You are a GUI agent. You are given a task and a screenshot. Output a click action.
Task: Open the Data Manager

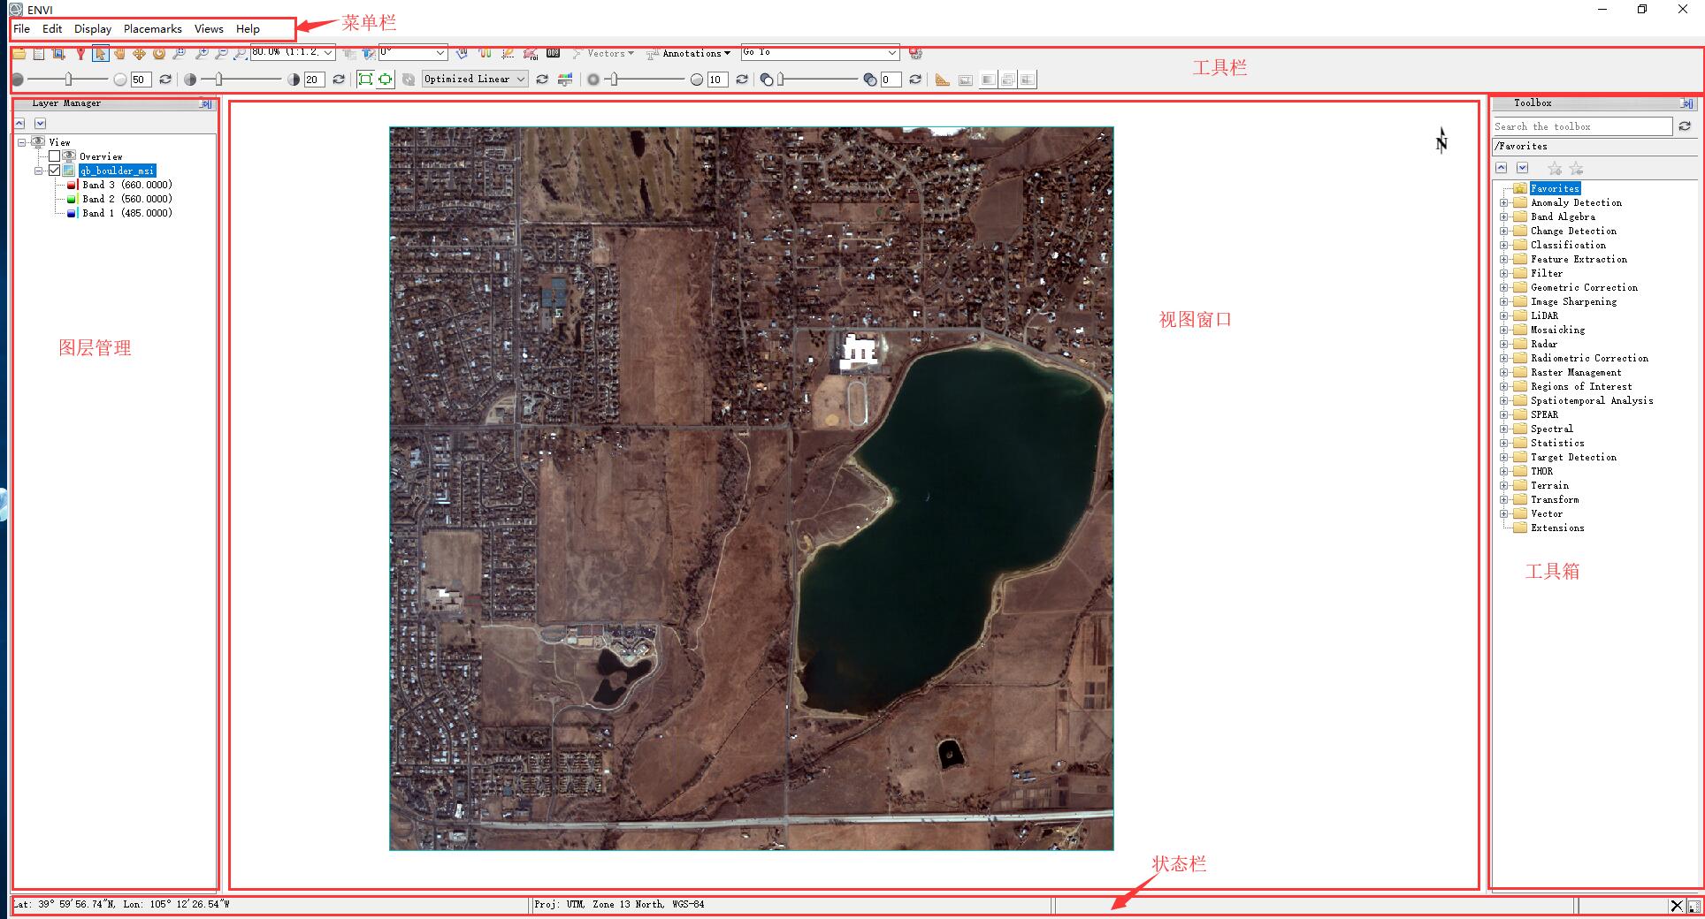39,54
